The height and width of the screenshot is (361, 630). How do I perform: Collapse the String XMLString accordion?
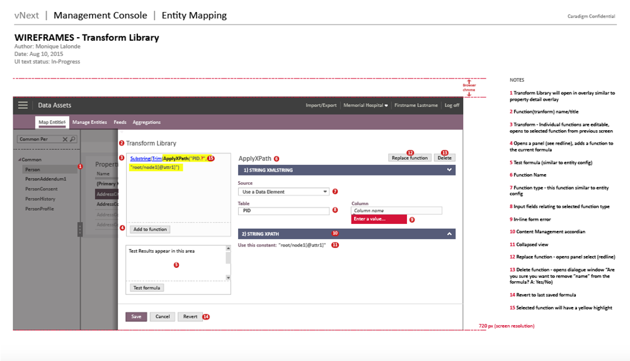click(449, 170)
